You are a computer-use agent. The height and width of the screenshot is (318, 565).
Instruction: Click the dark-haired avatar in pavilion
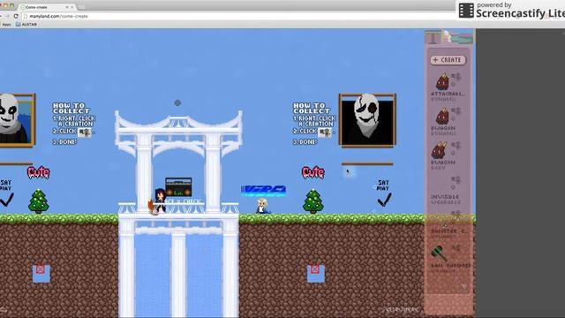pyautogui.click(x=160, y=200)
